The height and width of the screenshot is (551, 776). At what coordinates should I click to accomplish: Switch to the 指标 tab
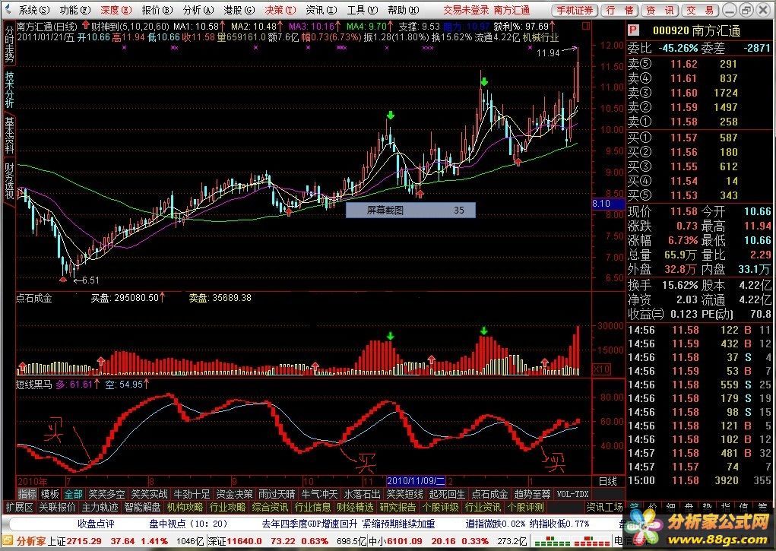(x=27, y=494)
